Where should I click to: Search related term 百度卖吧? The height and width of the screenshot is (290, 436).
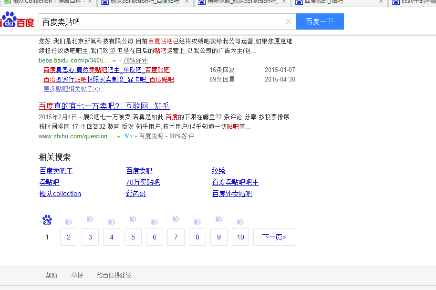pos(139,171)
